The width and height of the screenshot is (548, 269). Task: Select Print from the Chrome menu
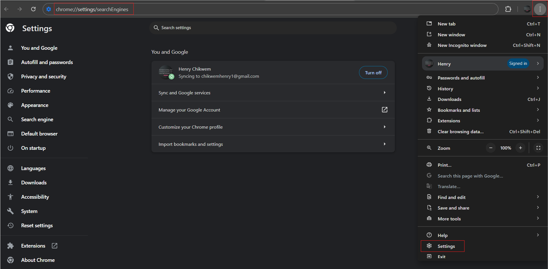[x=483, y=165]
